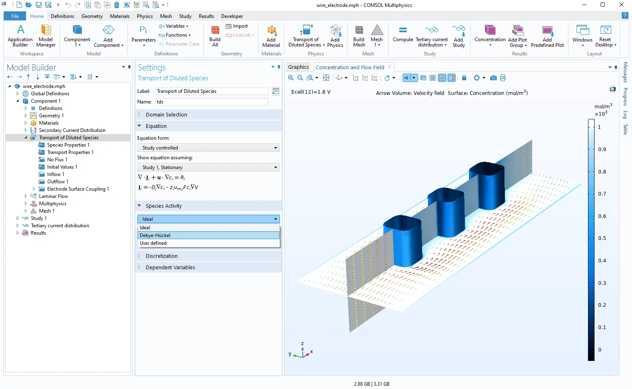Switch to the XY view
Screen dimensions: 632x389
356,78
